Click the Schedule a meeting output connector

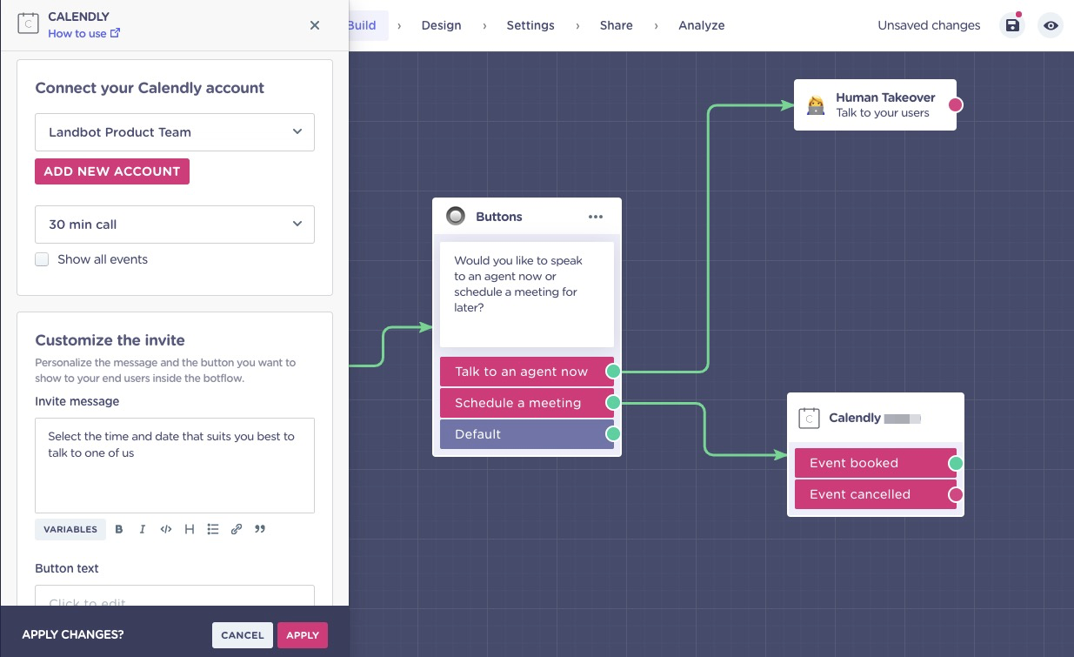tap(613, 403)
